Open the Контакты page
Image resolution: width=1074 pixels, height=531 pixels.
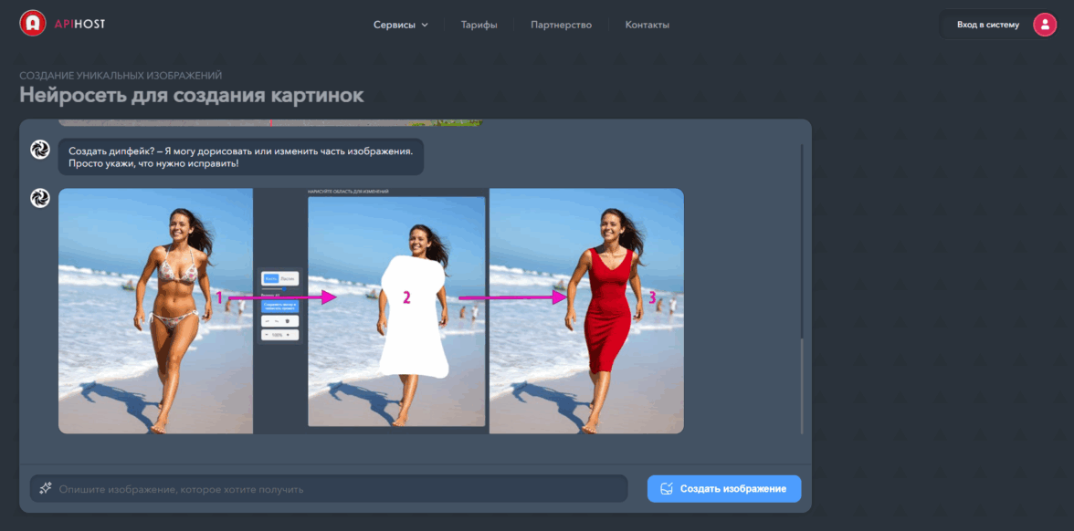[x=647, y=25]
